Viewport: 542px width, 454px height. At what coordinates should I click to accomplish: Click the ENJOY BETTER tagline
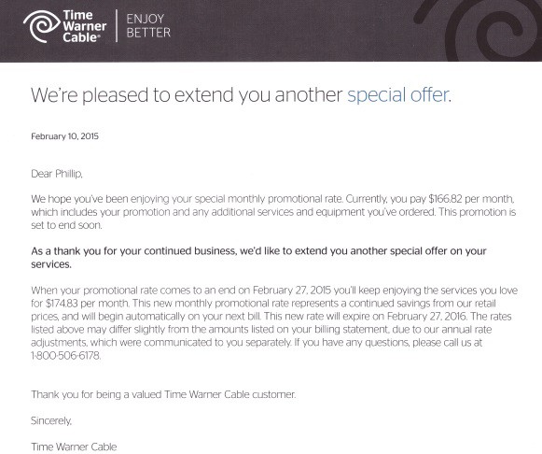(x=148, y=25)
